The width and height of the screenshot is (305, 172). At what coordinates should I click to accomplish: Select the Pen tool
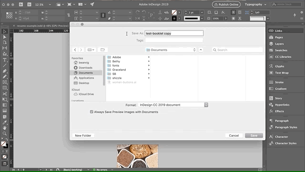(x=5, y=71)
